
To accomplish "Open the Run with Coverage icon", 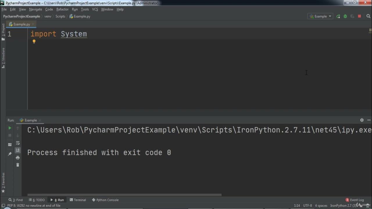I will click(x=352, y=17).
